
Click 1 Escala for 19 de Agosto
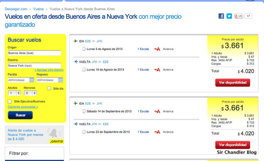coord(143,70)
